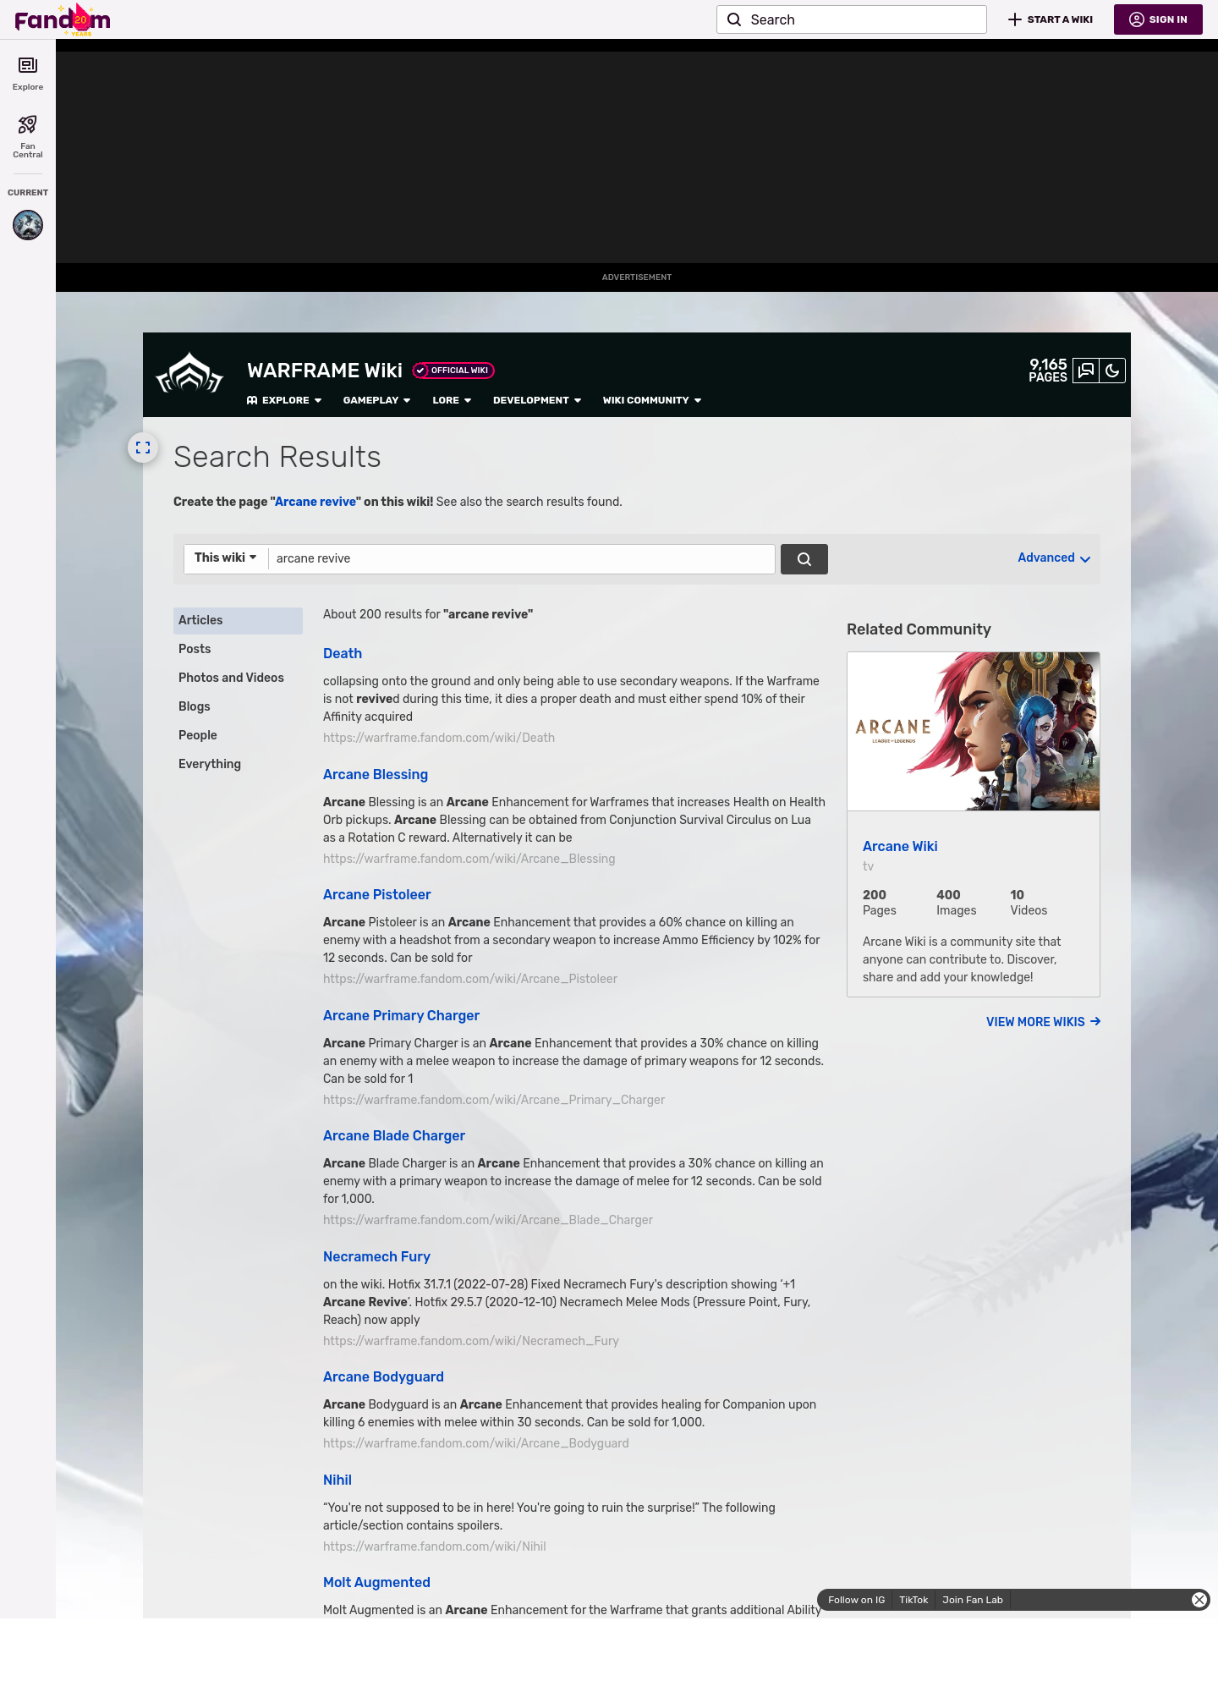The image size is (1218, 1692).
Task: Click the dark search submit button
Action: (804, 559)
